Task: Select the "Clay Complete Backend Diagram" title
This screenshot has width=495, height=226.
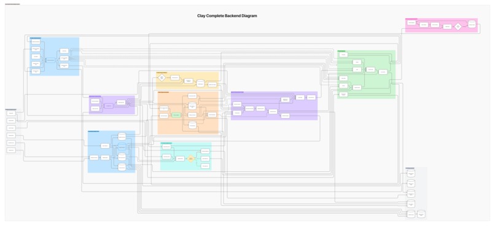Action: 227,16
